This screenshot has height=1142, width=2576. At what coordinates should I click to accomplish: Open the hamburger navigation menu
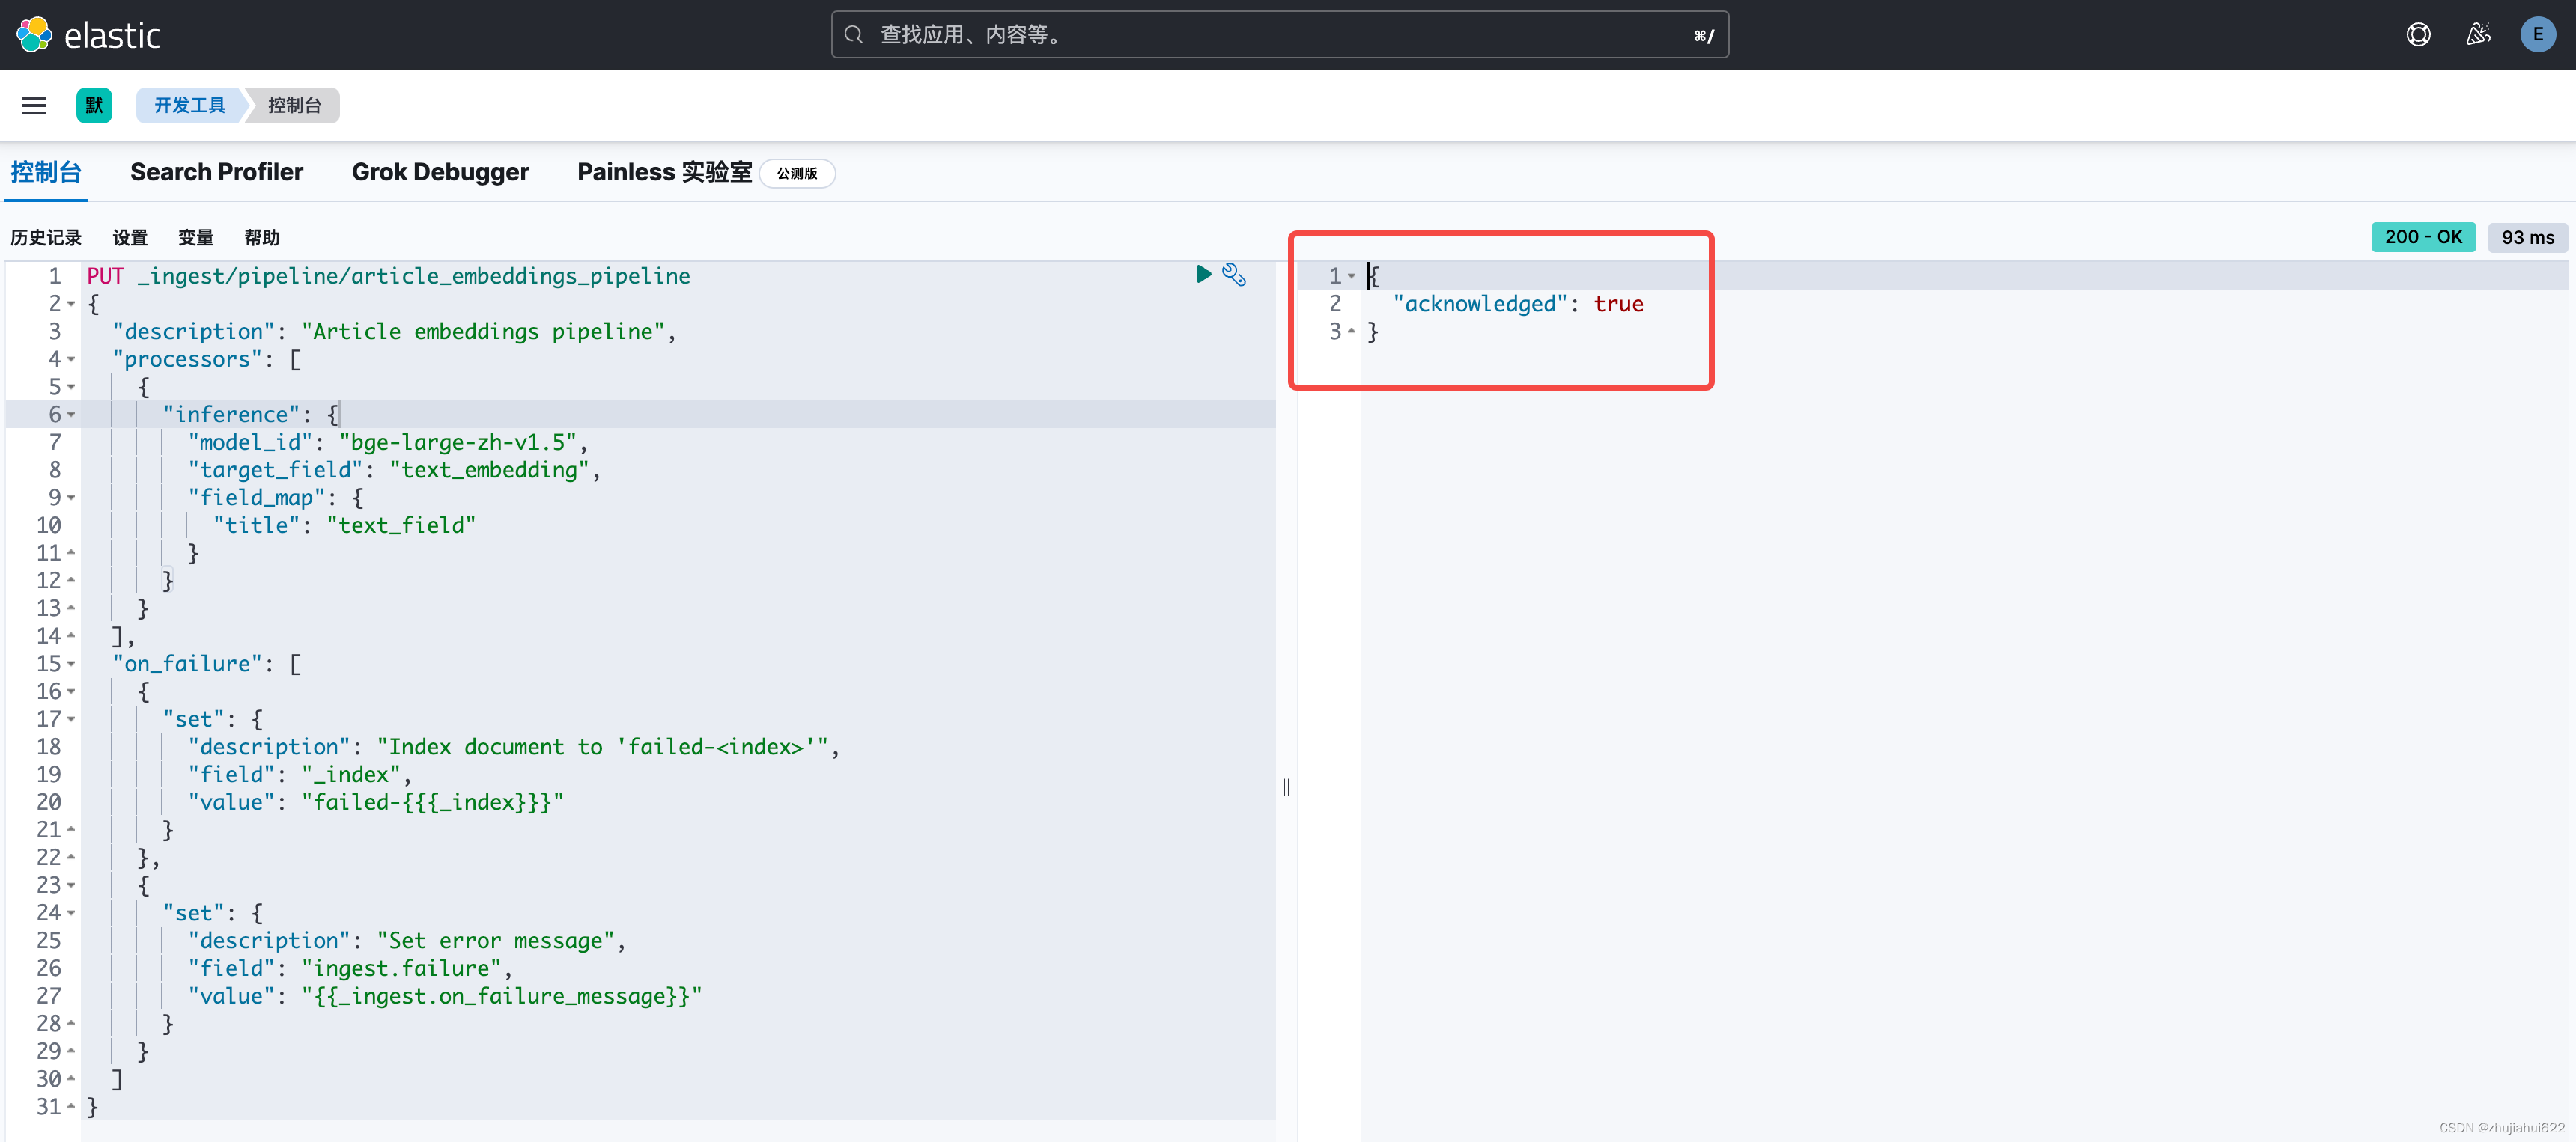click(x=34, y=106)
